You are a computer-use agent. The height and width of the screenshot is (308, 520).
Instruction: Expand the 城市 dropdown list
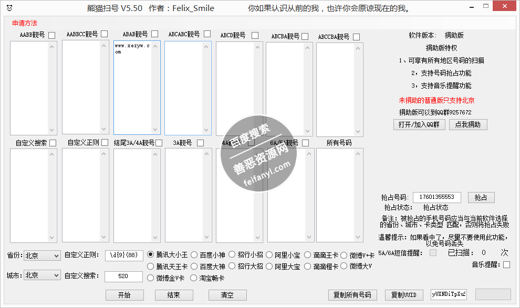tap(42, 275)
